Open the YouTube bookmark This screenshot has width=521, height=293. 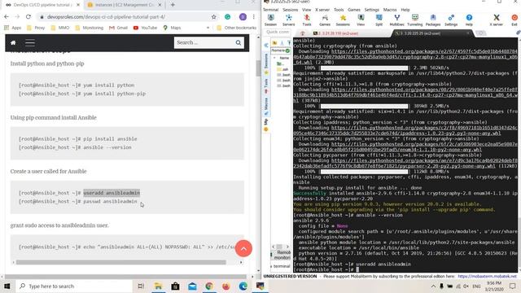[145, 28]
